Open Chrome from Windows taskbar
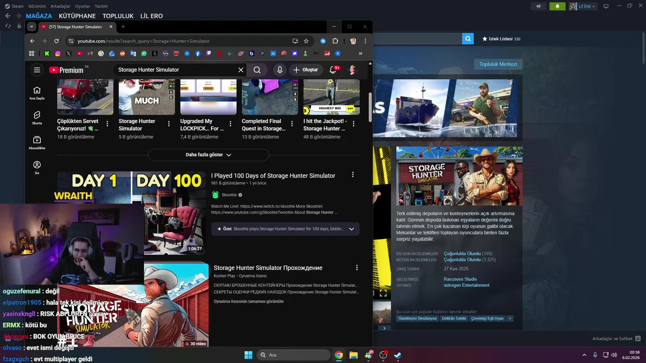 click(339, 355)
